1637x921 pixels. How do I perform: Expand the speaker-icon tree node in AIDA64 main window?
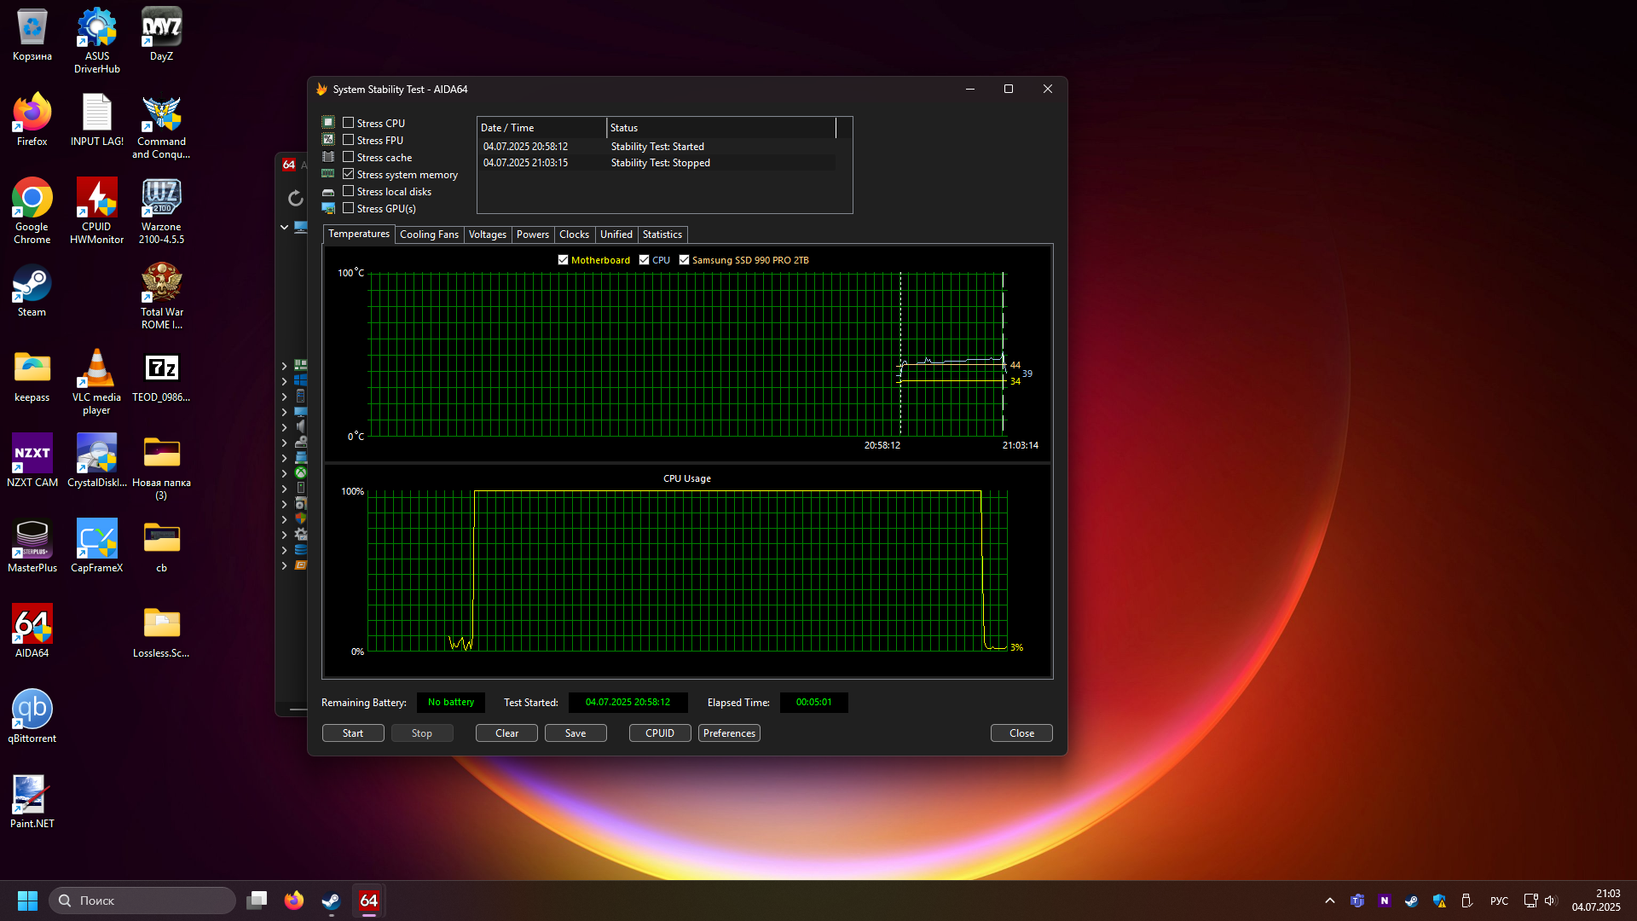point(284,427)
